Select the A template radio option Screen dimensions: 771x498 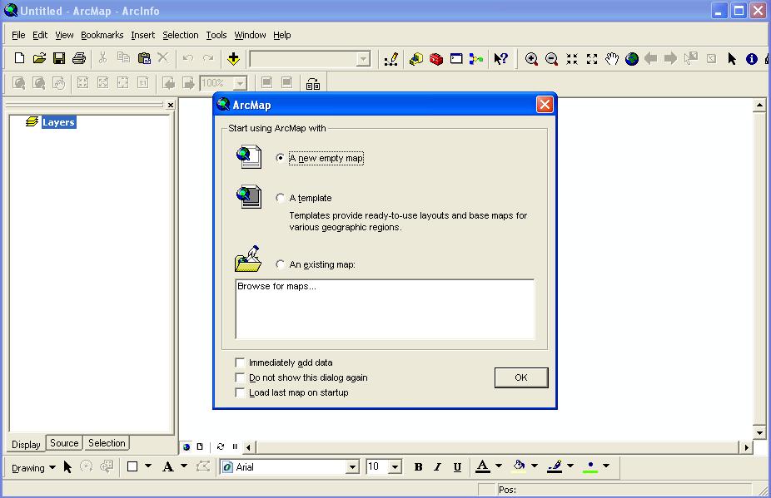(280, 198)
